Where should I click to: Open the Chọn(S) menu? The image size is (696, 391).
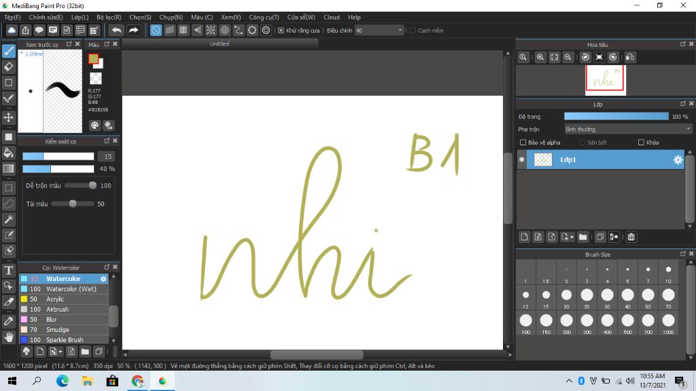point(140,17)
